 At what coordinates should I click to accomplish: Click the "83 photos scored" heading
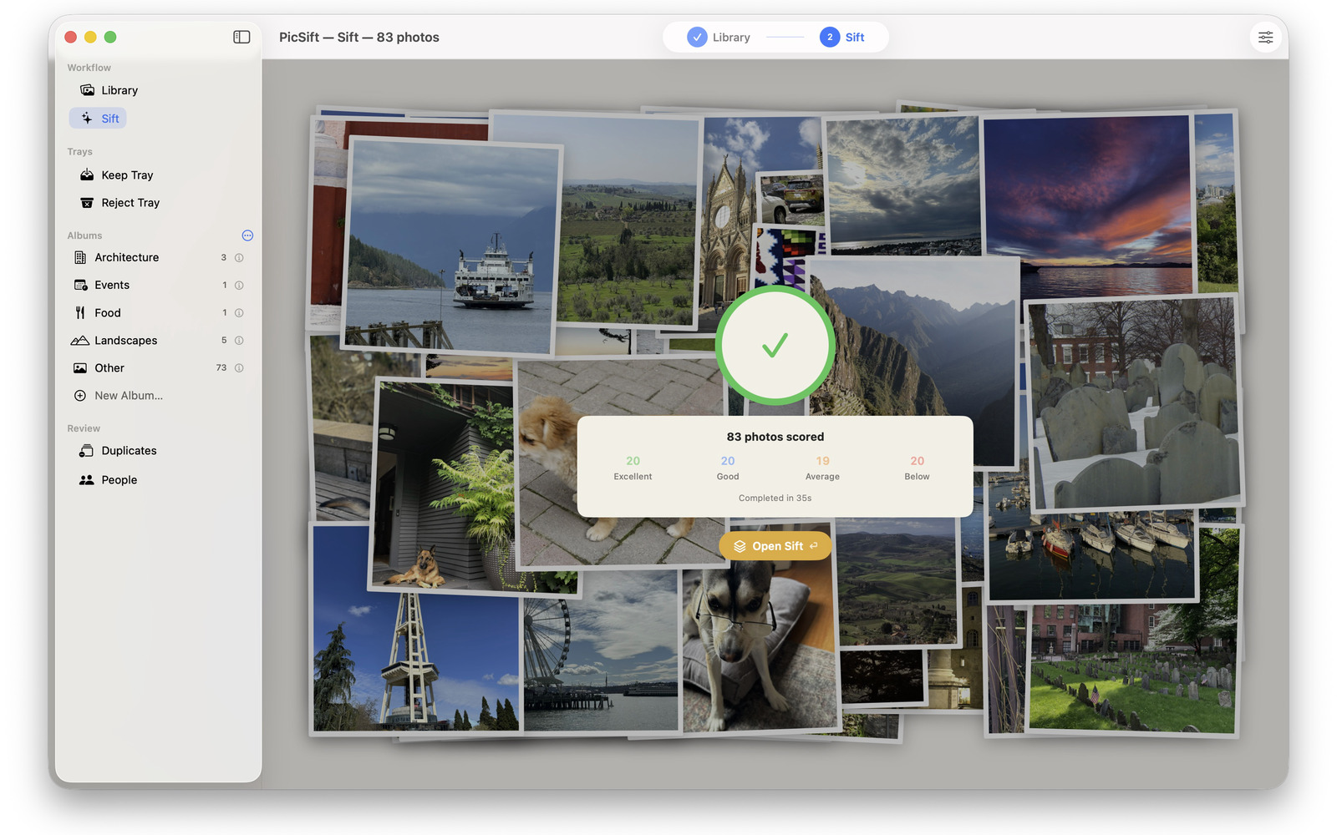click(x=775, y=437)
